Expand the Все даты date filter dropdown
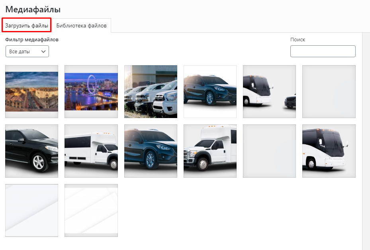370x250 pixels. point(24,51)
